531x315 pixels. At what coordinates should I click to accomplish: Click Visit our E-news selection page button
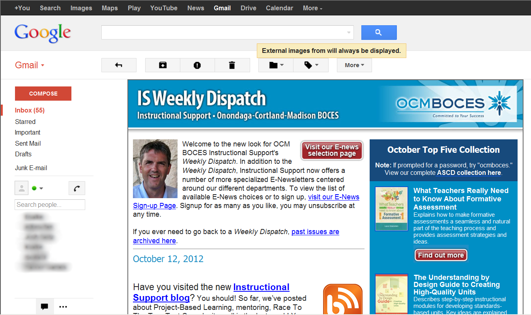tap(332, 150)
